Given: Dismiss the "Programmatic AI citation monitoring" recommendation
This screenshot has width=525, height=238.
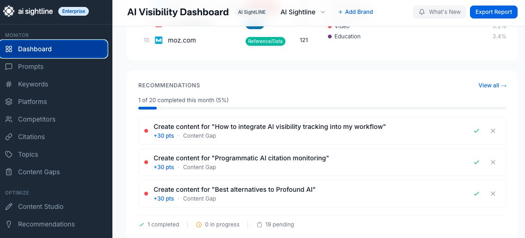Looking at the screenshot, I should point(493,162).
